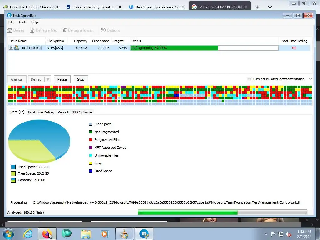Click the green globe taskbar icon
This screenshot has height=240, width=320.
67,234
